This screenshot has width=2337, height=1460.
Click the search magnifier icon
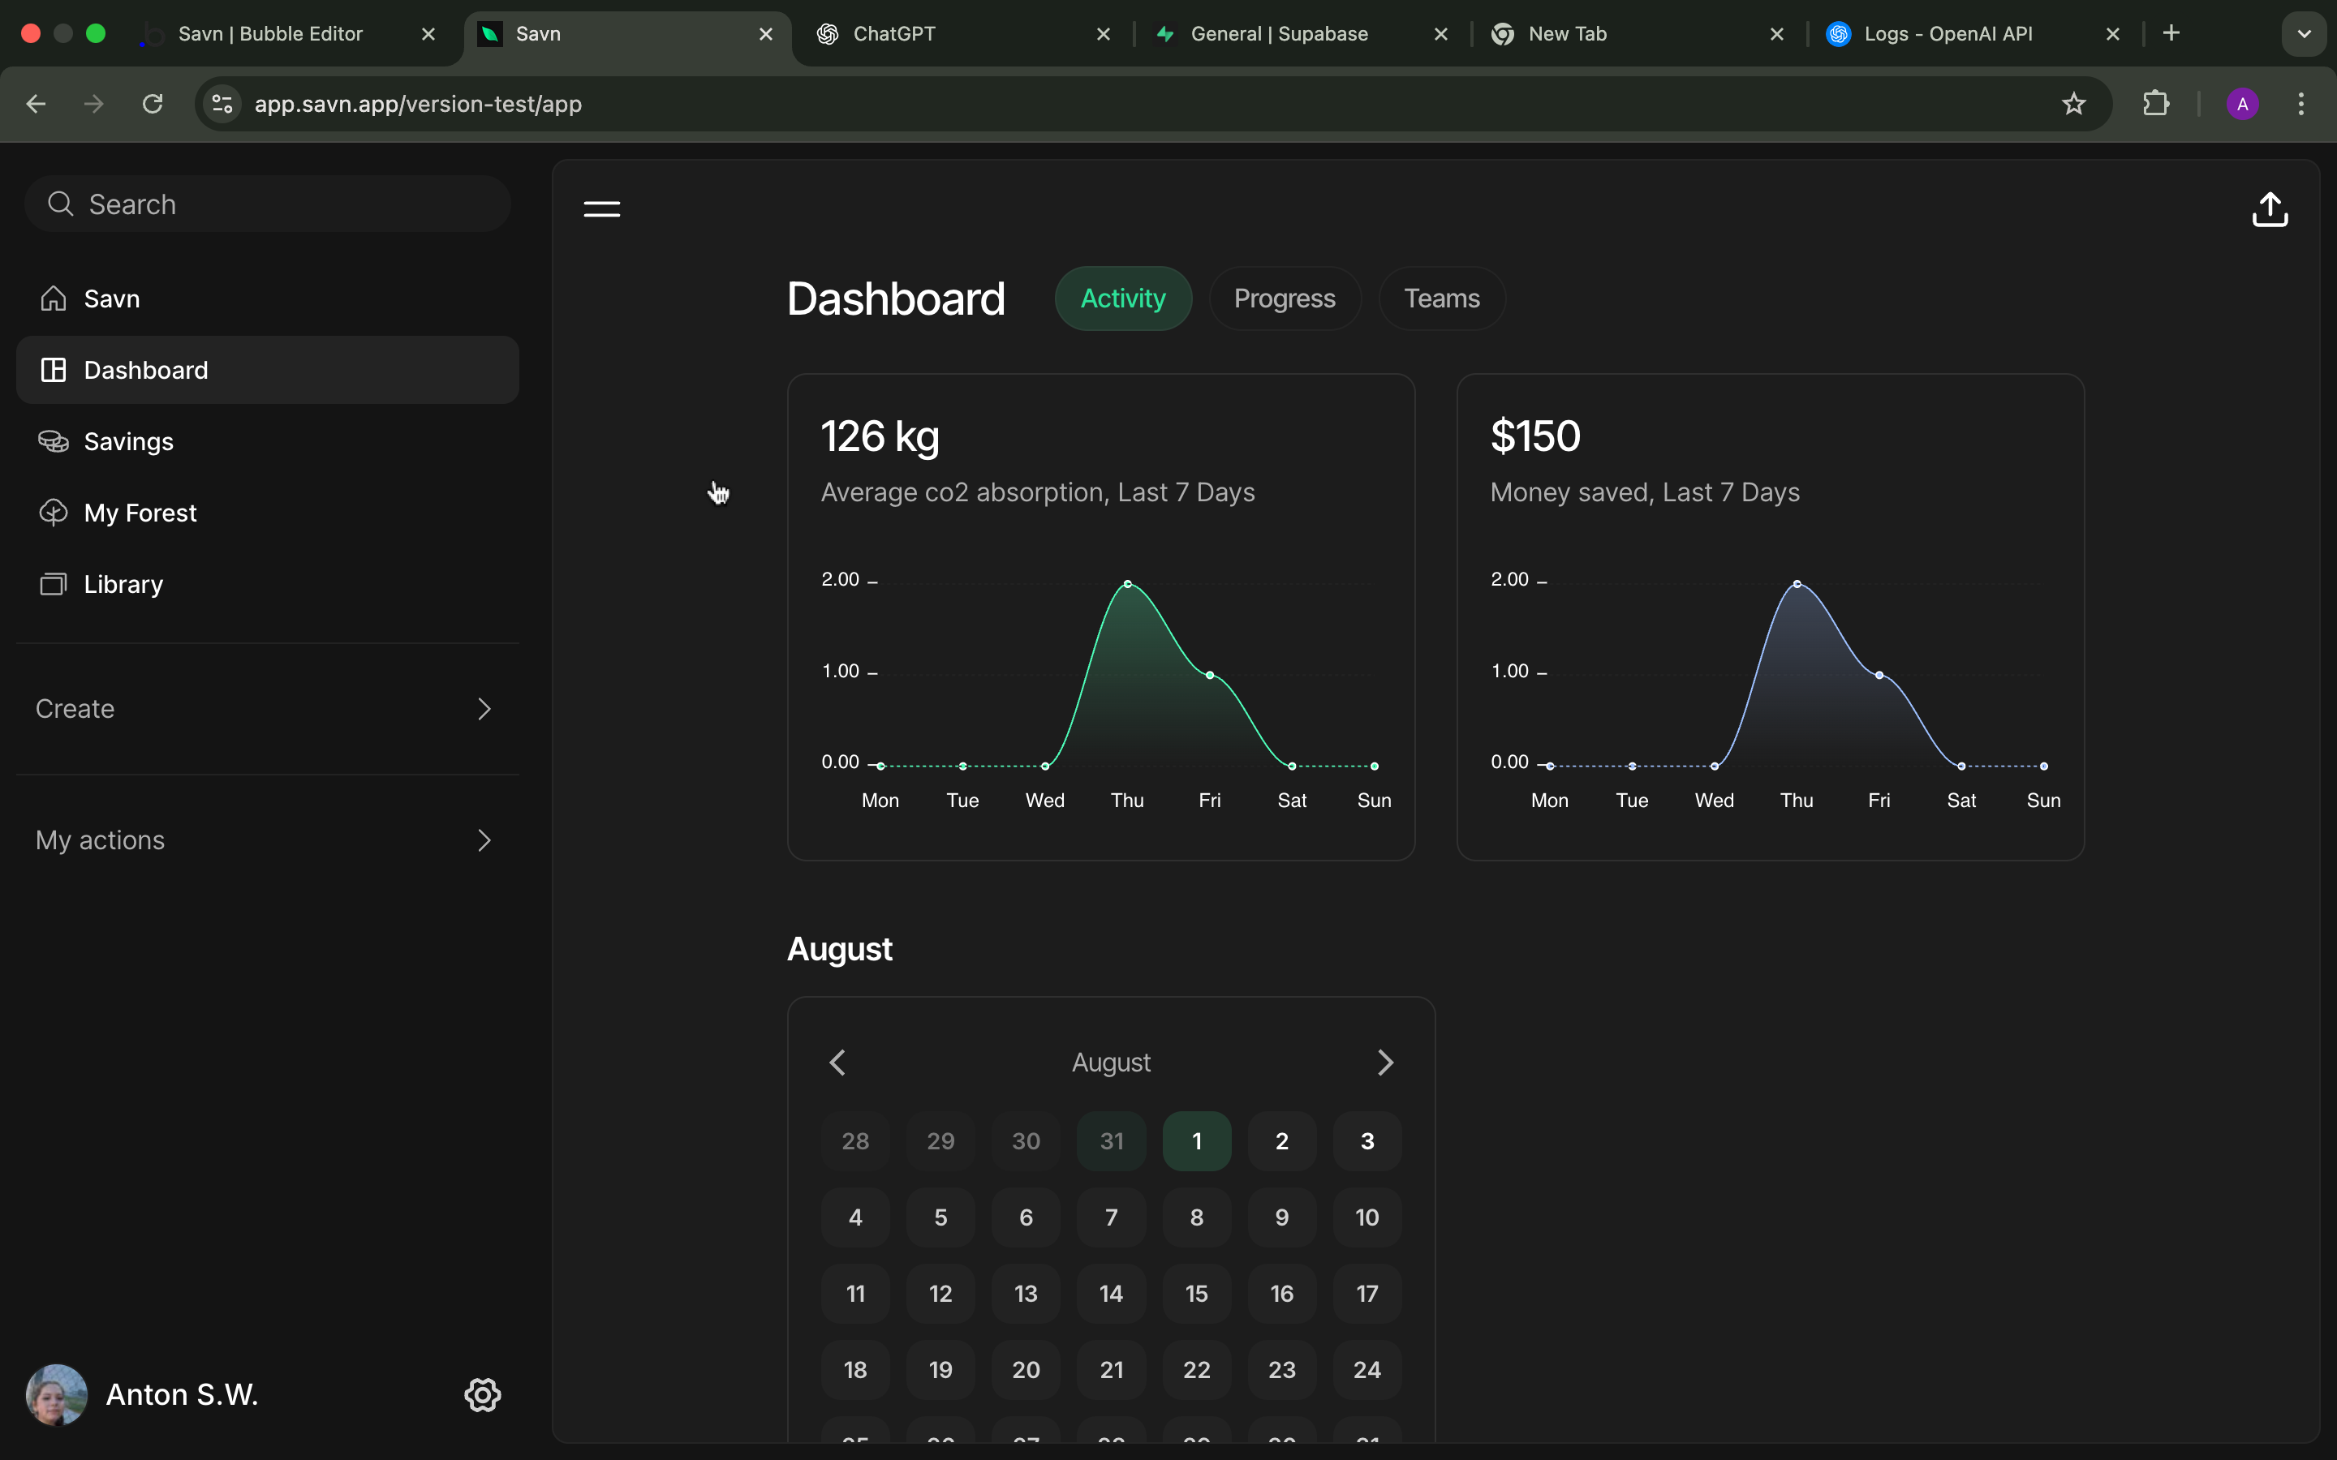[x=60, y=204]
